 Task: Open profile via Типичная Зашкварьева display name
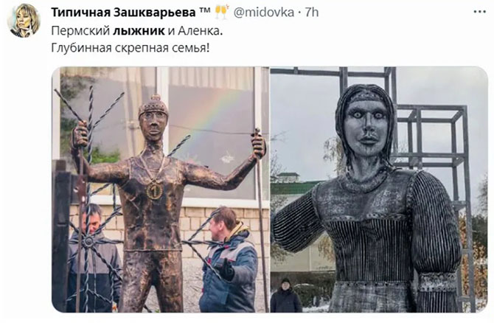point(131,13)
